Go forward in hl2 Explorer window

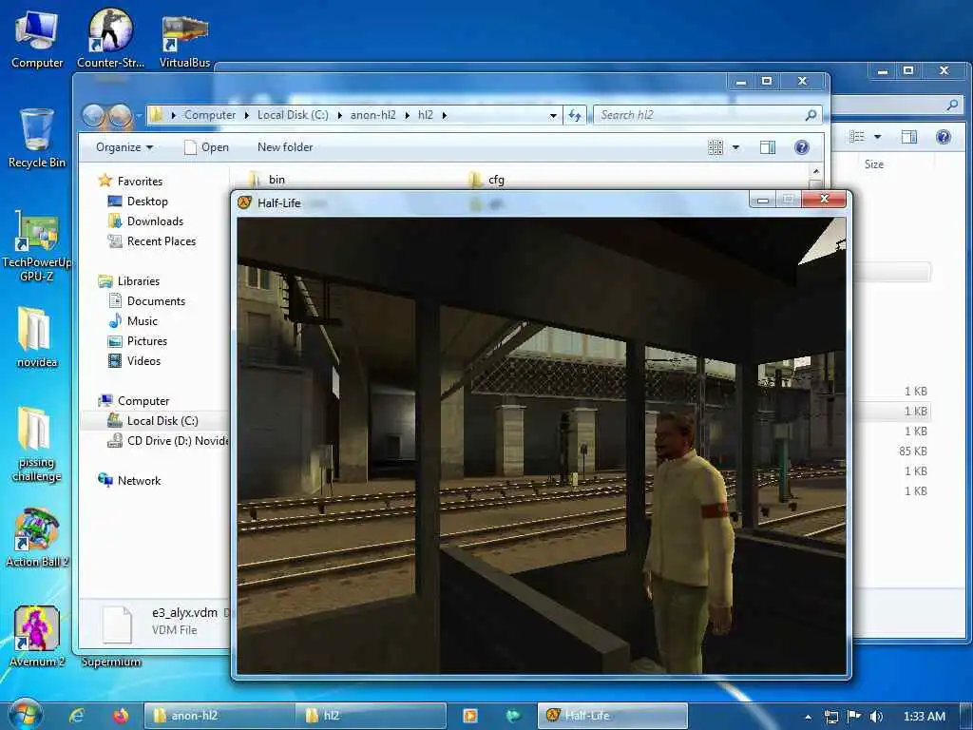coord(120,115)
